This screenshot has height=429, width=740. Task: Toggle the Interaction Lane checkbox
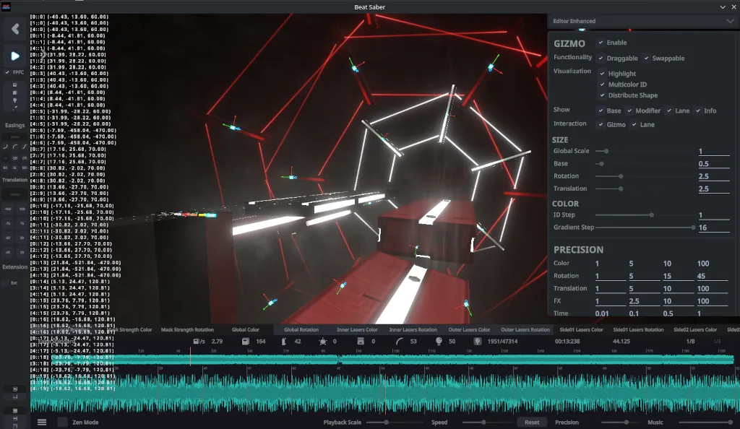tap(634, 124)
